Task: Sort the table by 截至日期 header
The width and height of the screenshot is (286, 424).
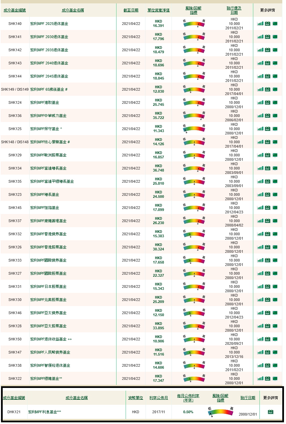Action: tap(131, 10)
